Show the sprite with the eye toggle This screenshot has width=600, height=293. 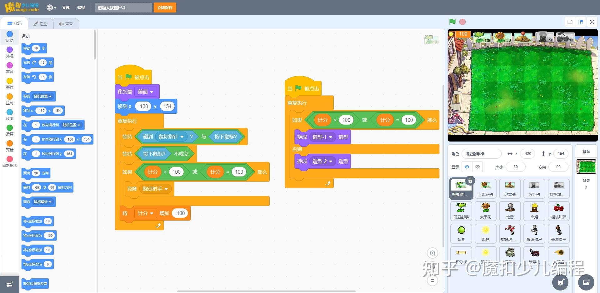pyautogui.click(x=467, y=167)
